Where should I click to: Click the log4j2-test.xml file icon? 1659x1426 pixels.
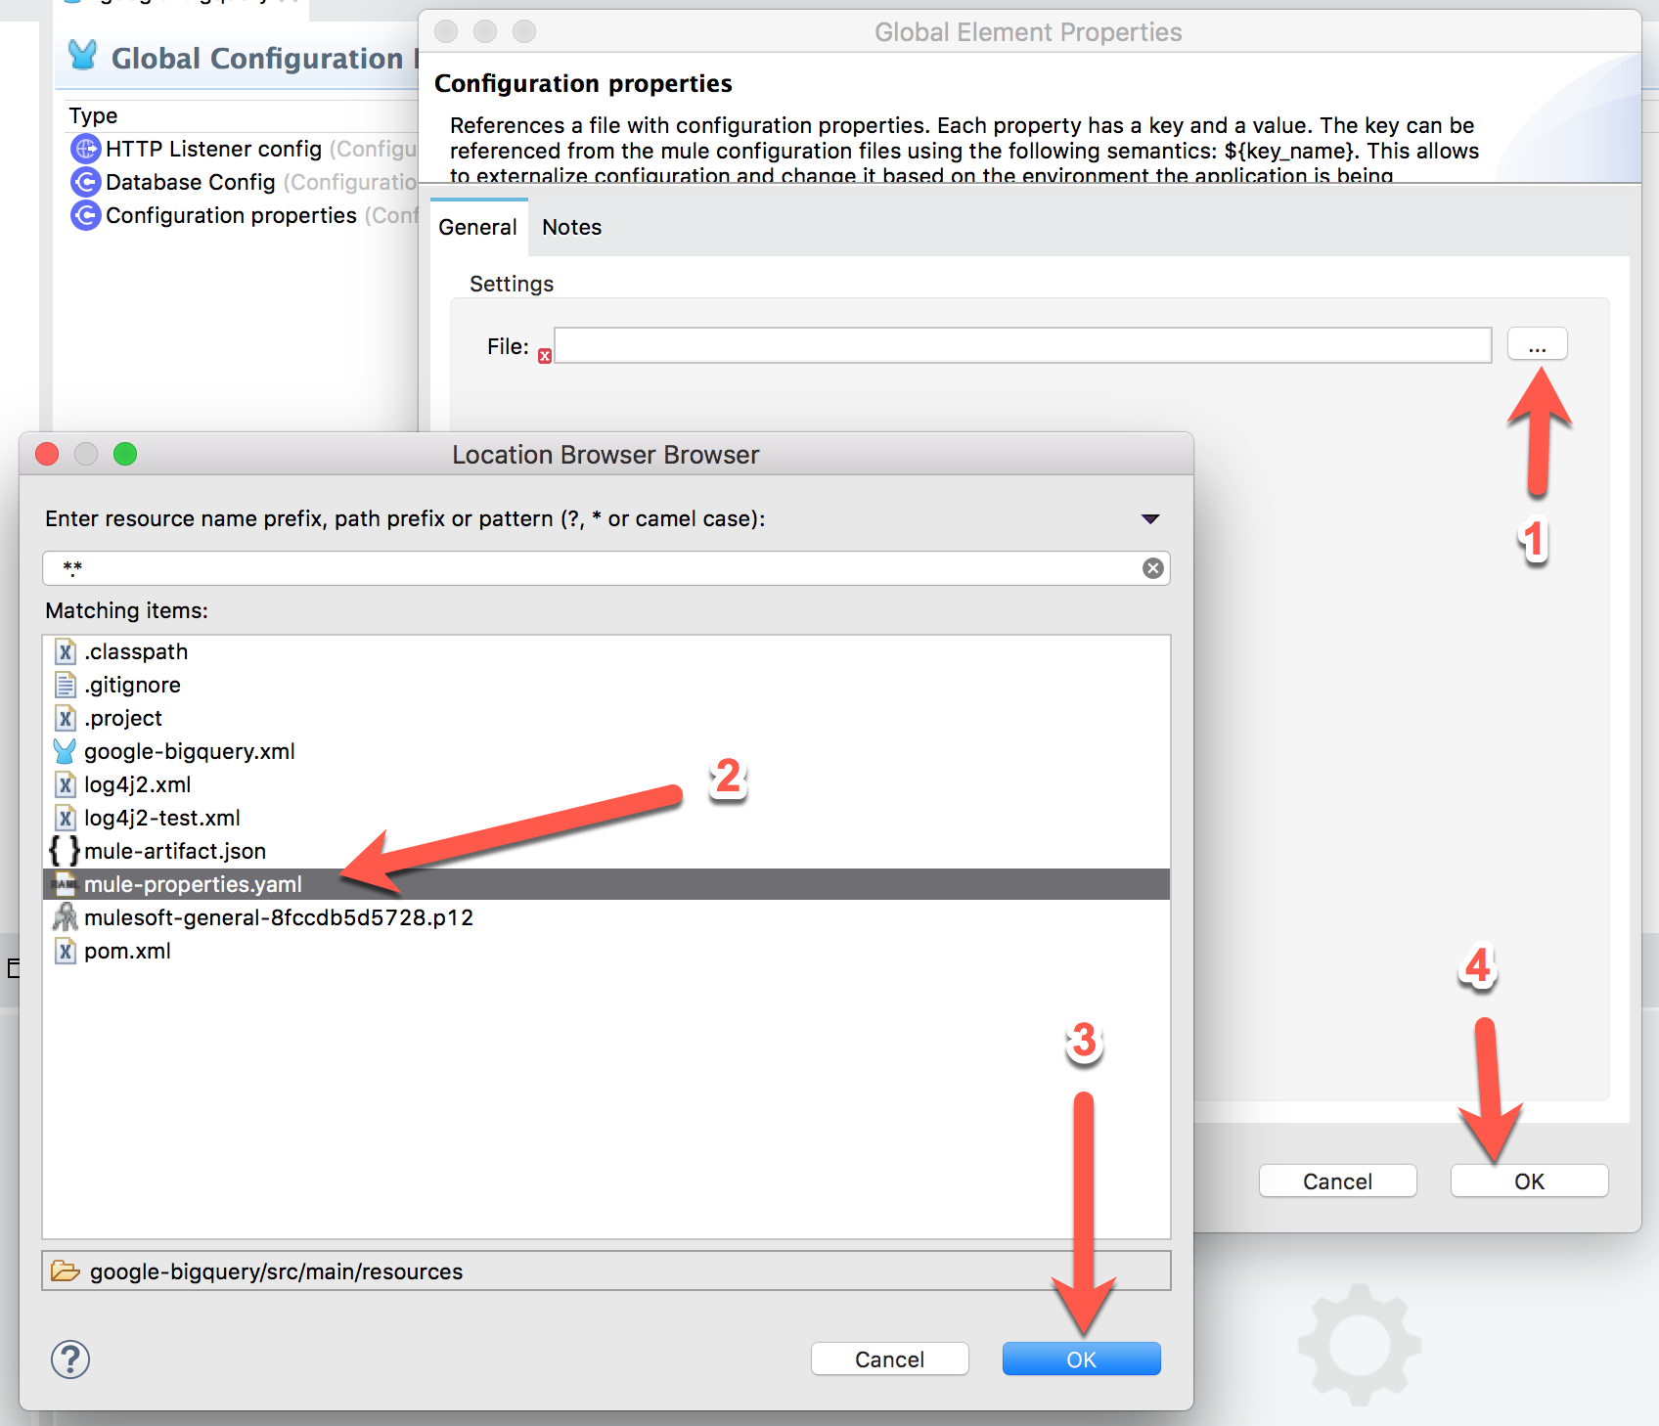(66, 818)
